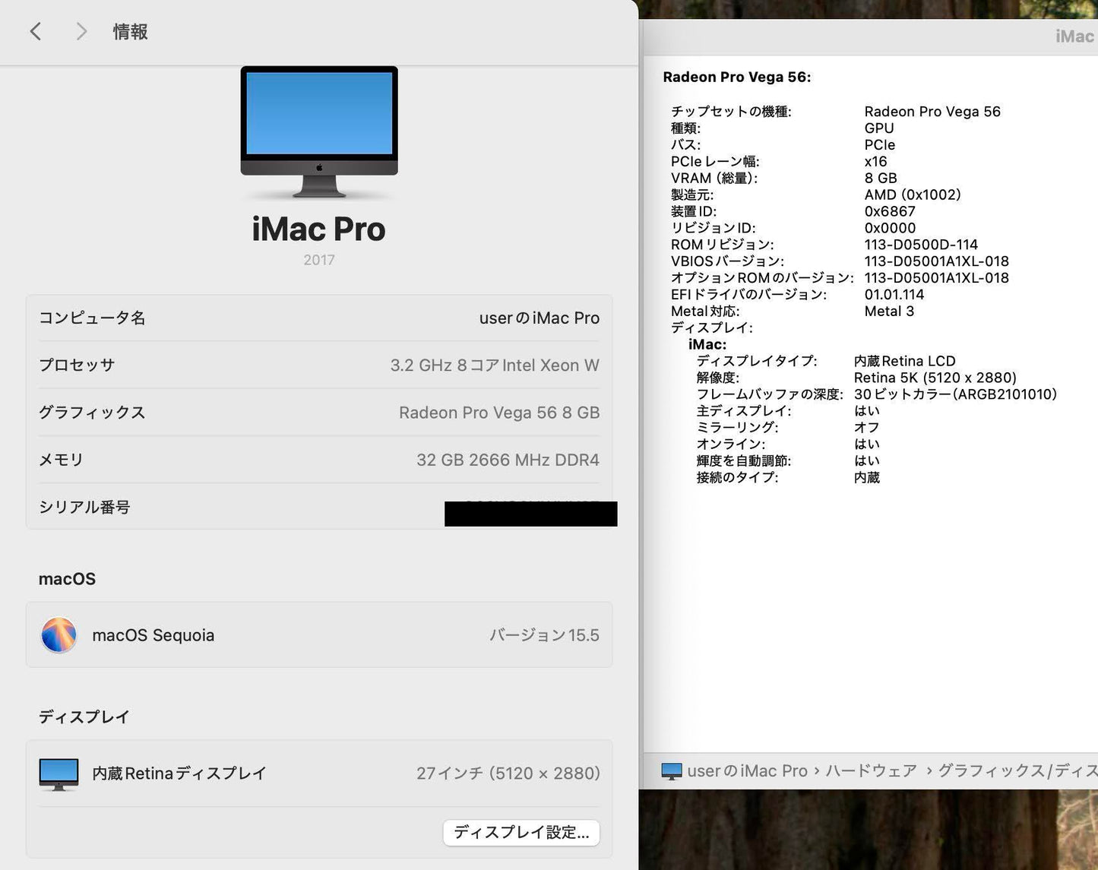
Task: Click the Radeon Pro Vega 56 heading
Action: click(737, 76)
